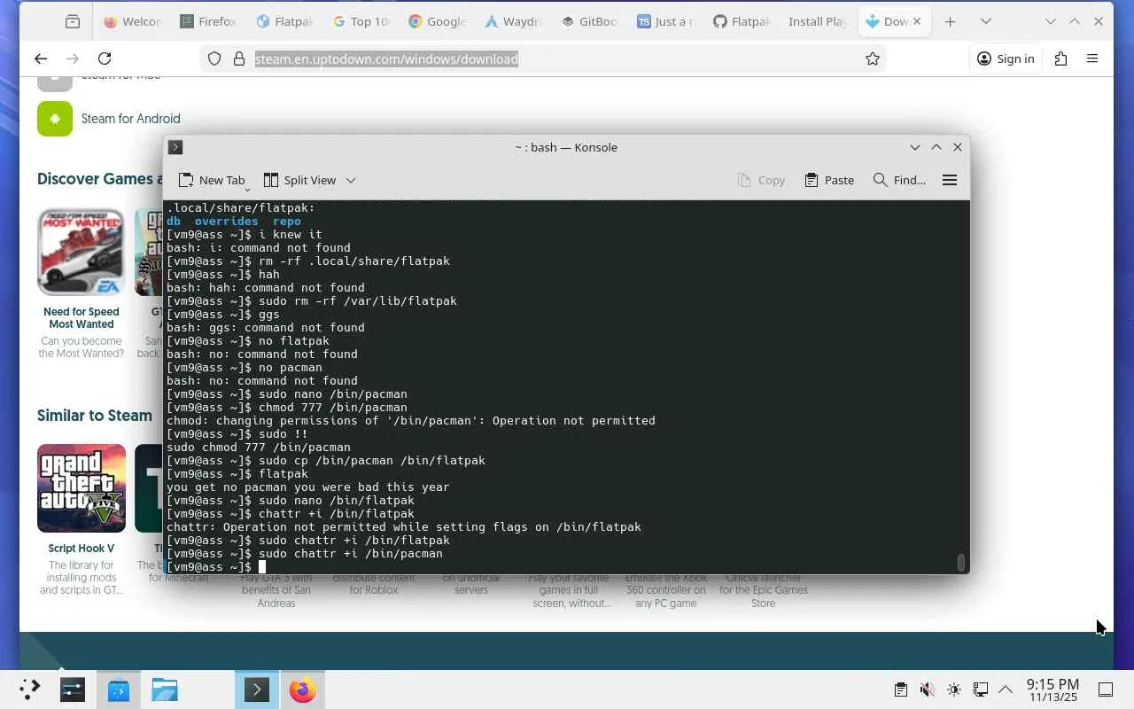Open the Steam for Android icon
Screen dimensions: 1134x709
pyautogui.click(x=55, y=119)
